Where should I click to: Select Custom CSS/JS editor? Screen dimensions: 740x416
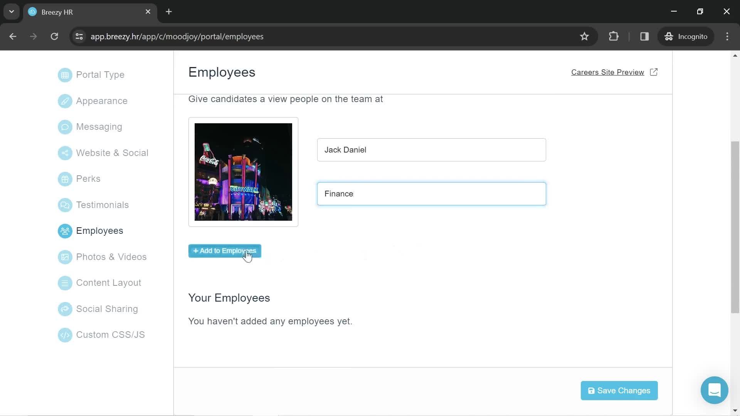110,335
